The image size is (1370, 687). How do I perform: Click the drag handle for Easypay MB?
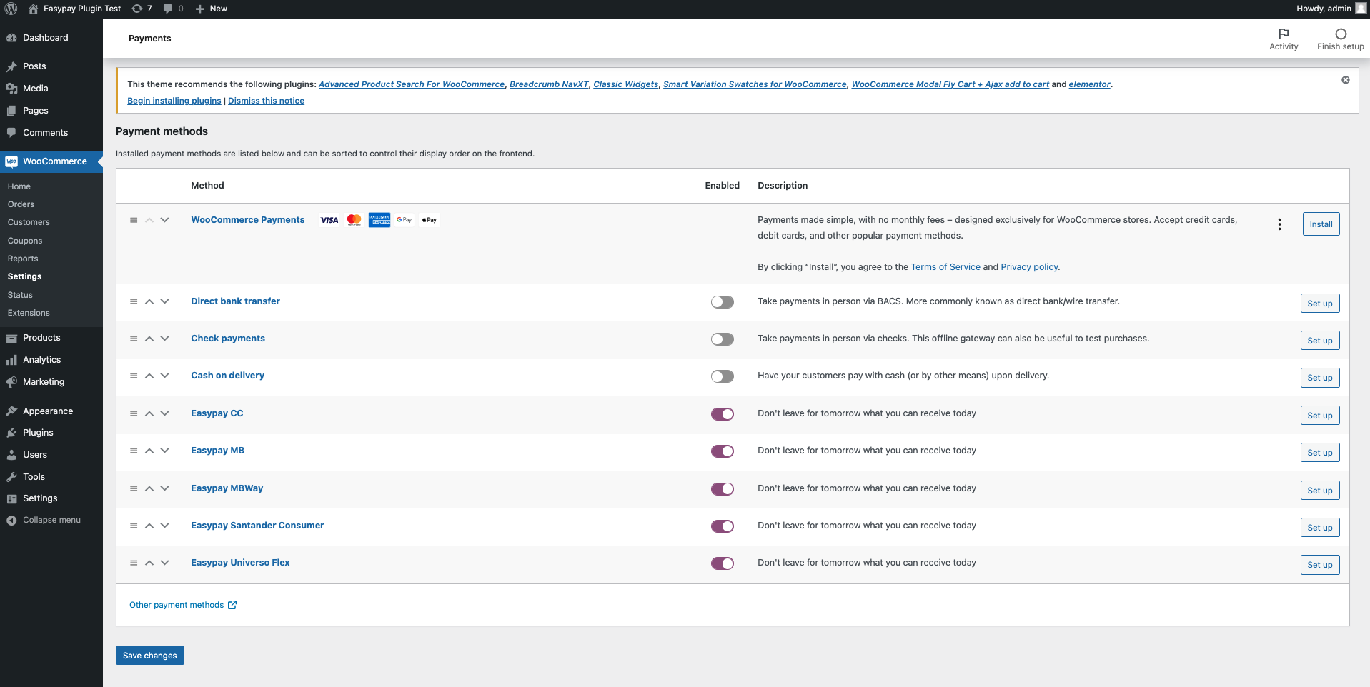click(134, 451)
